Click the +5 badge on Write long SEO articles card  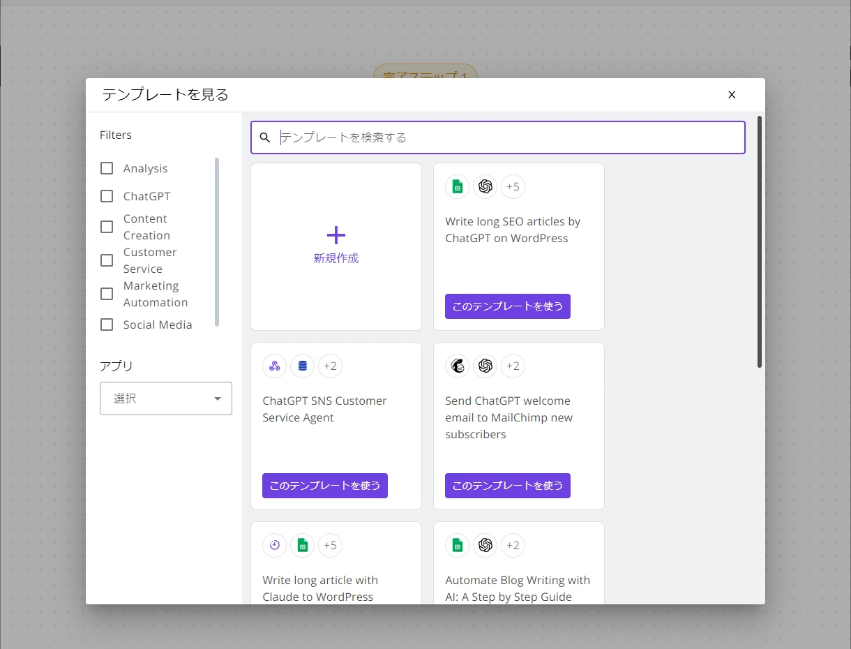tap(513, 186)
